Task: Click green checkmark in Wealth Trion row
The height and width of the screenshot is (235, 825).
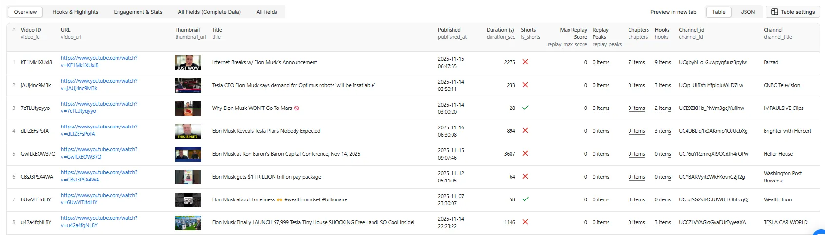Action: click(x=525, y=199)
